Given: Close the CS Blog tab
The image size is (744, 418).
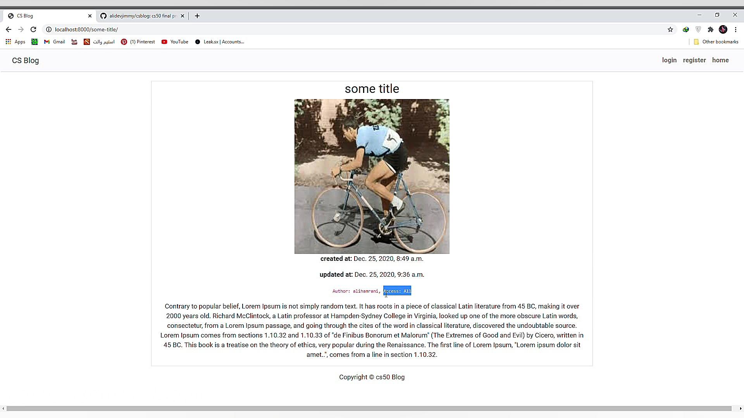Looking at the screenshot, I should click(x=90, y=16).
